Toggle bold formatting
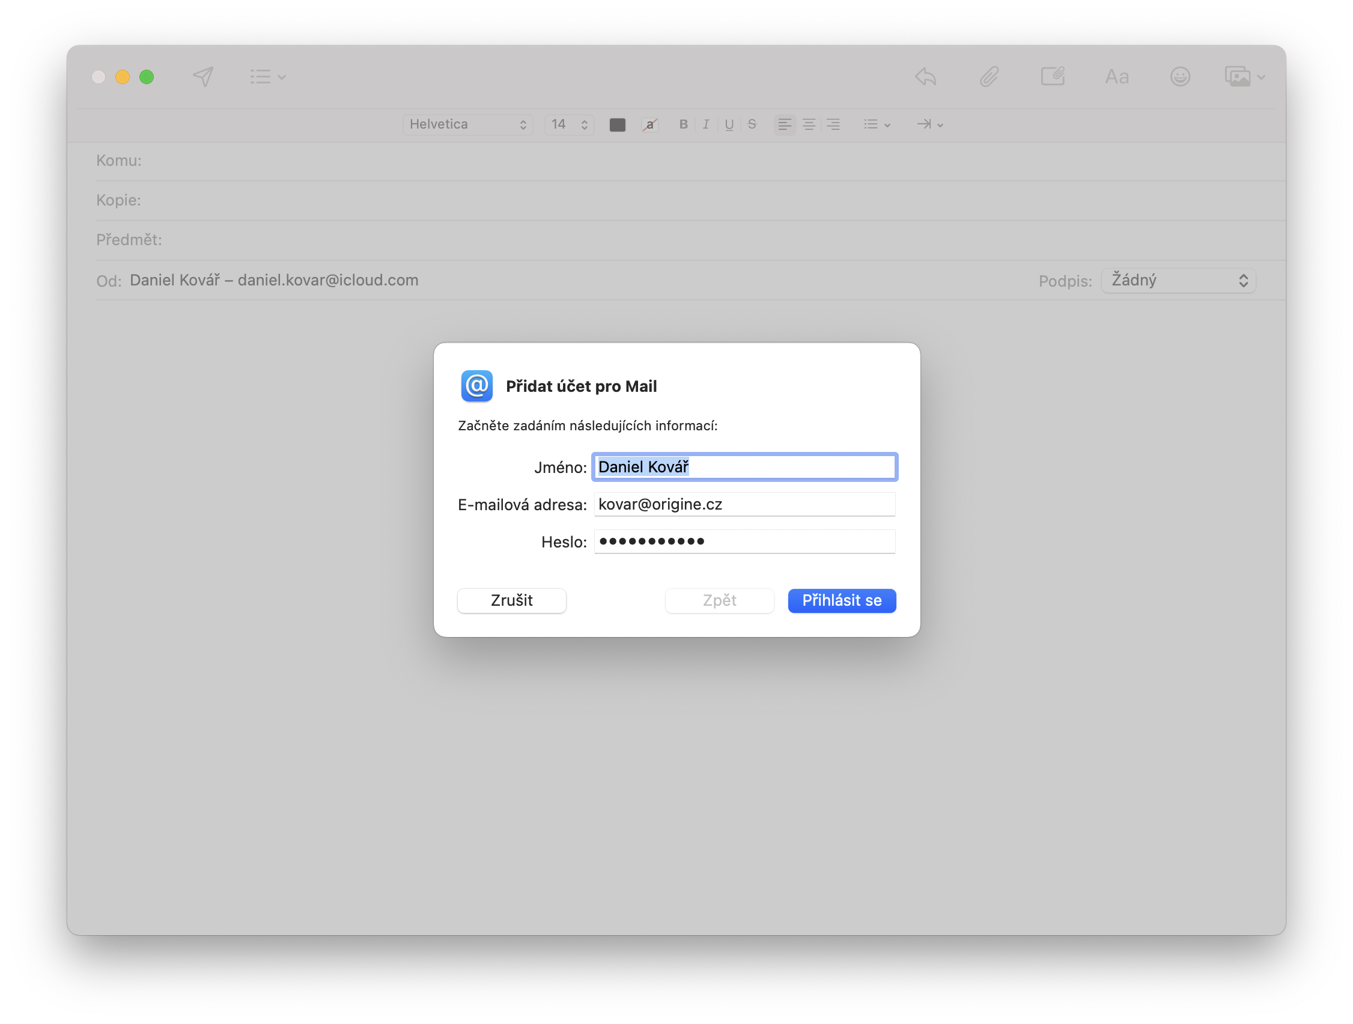The height and width of the screenshot is (1024, 1353). [x=683, y=124]
